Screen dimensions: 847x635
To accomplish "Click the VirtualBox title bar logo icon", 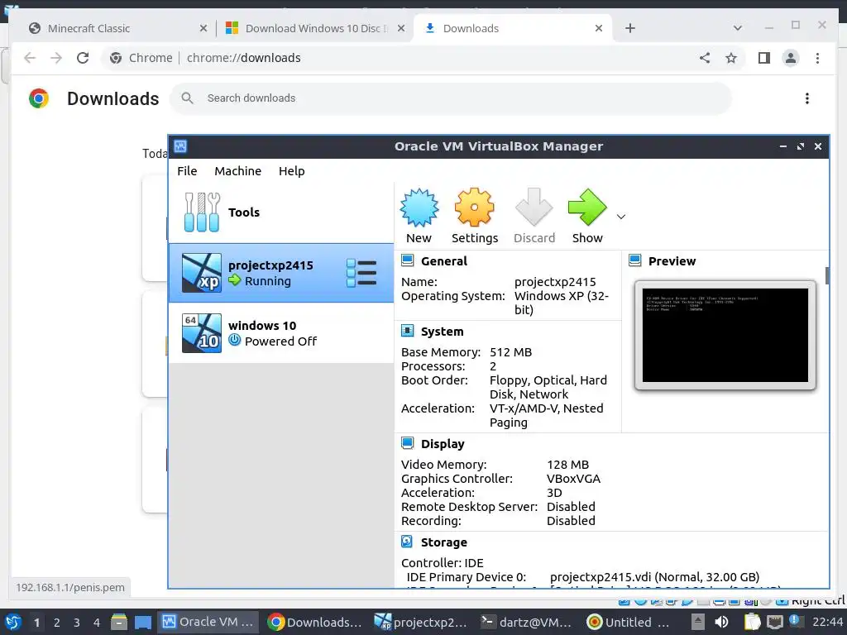I will point(180,146).
